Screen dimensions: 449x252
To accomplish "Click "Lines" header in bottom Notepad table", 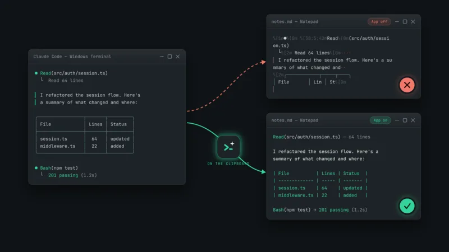I will click(328, 174).
